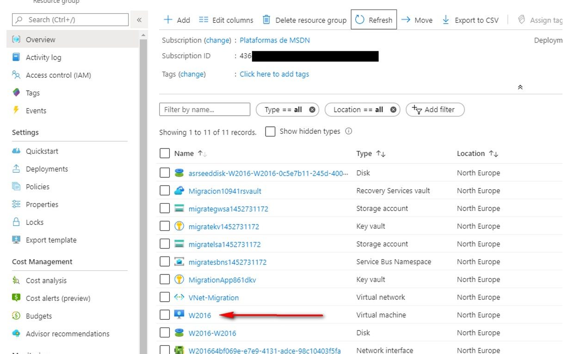Click the migratekv1452731172 key vault icon
The height and width of the screenshot is (354, 581).
click(179, 226)
